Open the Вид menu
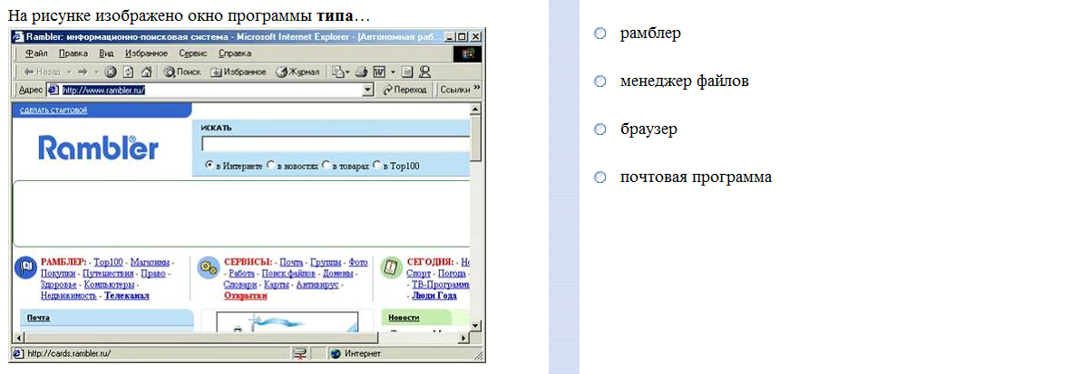1072x374 pixels. click(x=106, y=53)
